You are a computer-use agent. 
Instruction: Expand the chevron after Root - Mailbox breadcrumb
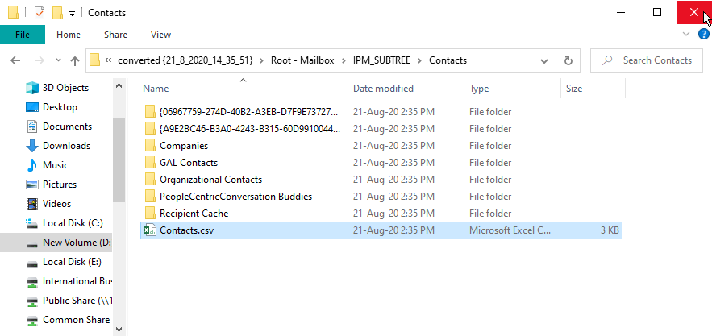(x=344, y=60)
